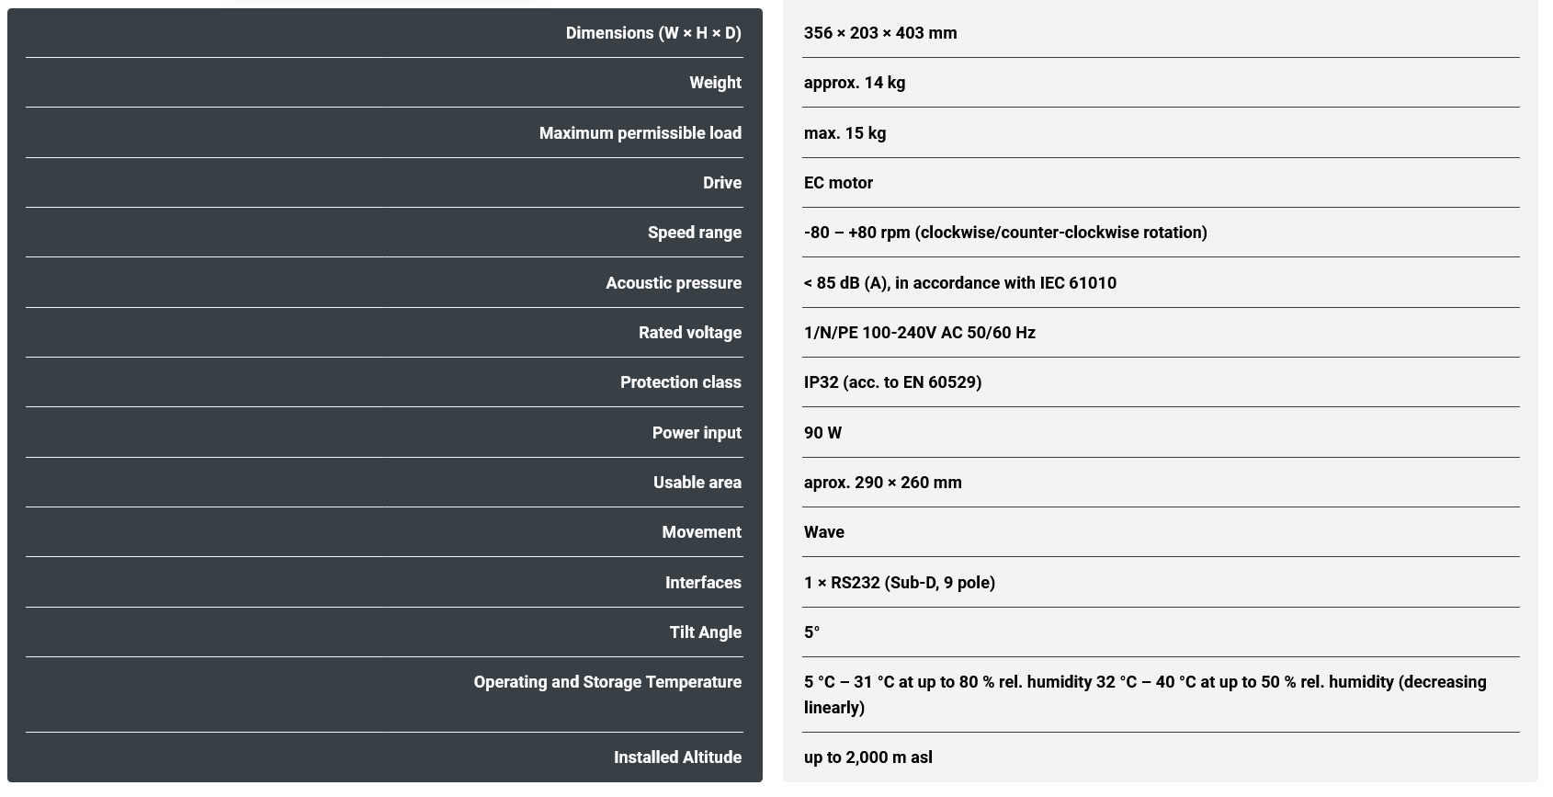1553x797 pixels.
Task: Click the IP32 protection class value
Action: point(891,382)
